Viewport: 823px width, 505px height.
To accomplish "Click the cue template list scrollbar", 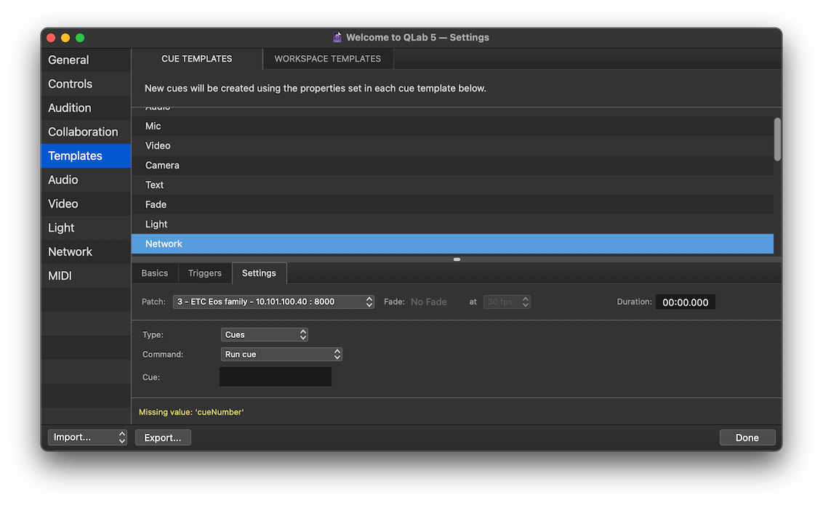I will pos(777,140).
